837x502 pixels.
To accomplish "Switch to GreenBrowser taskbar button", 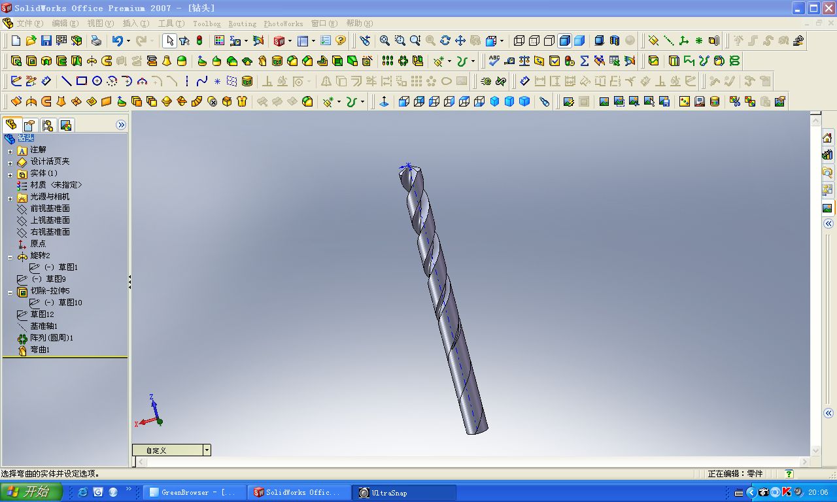I will 194,492.
